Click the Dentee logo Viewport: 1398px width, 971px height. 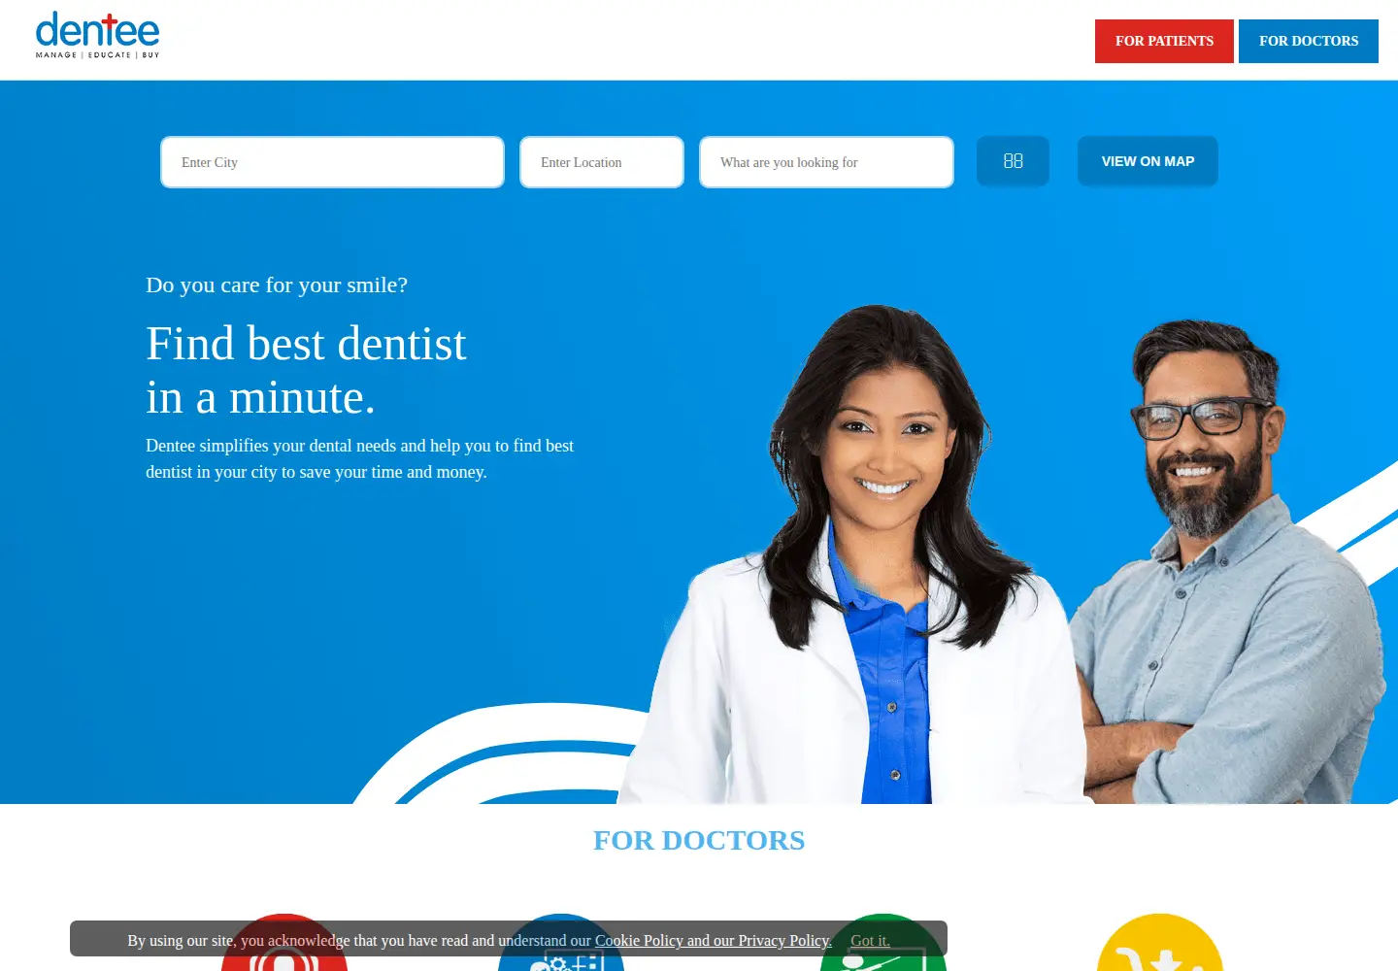(97, 36)
